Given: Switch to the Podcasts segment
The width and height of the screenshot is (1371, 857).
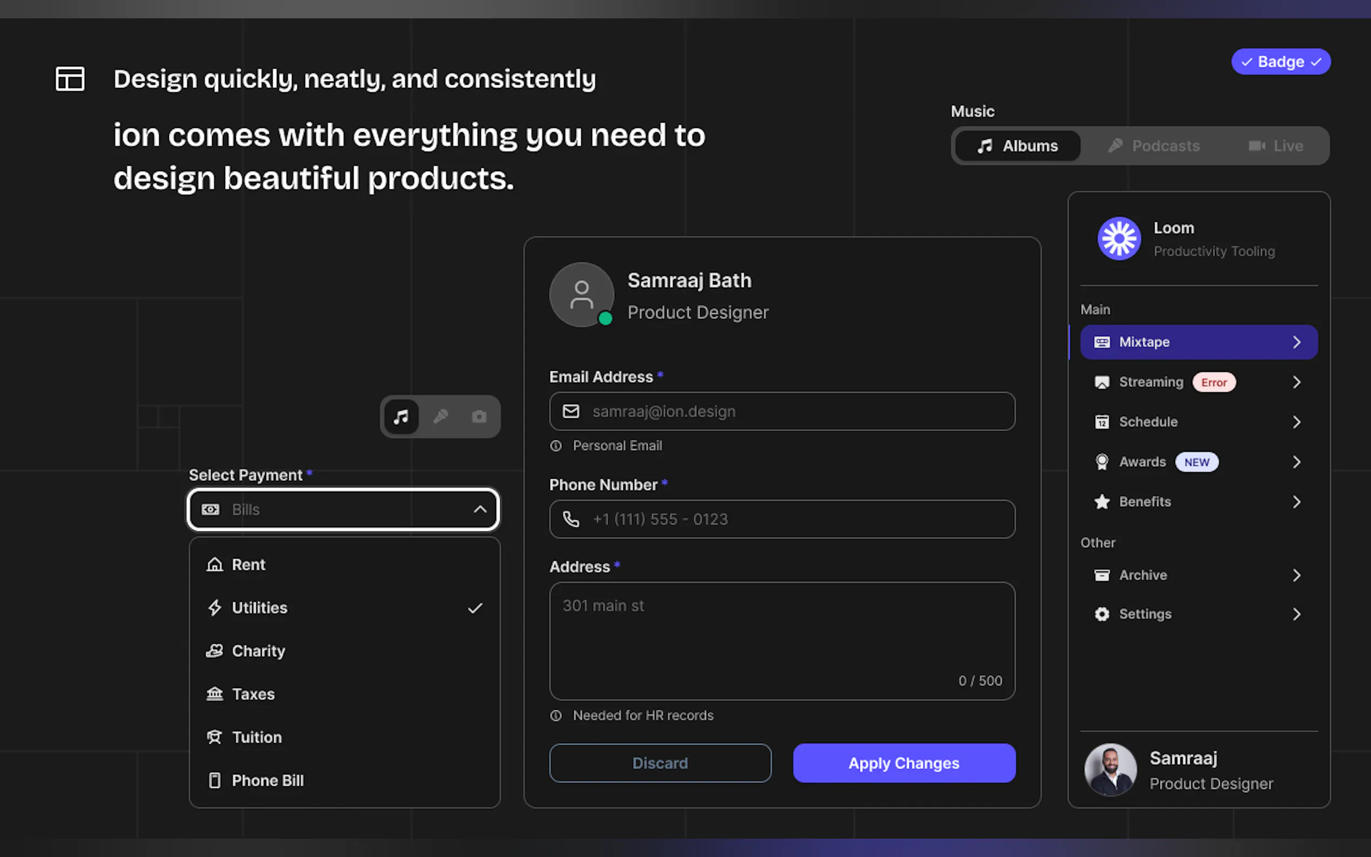Looking at the screenshot, I should pyautogui.click(x=1154, y=146).
